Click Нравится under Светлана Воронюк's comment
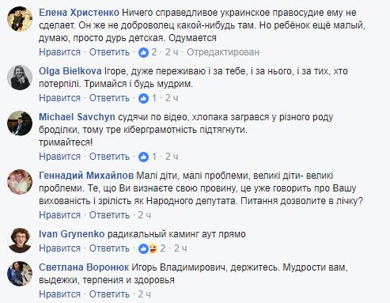390x303 pixels. click(59, 294)
